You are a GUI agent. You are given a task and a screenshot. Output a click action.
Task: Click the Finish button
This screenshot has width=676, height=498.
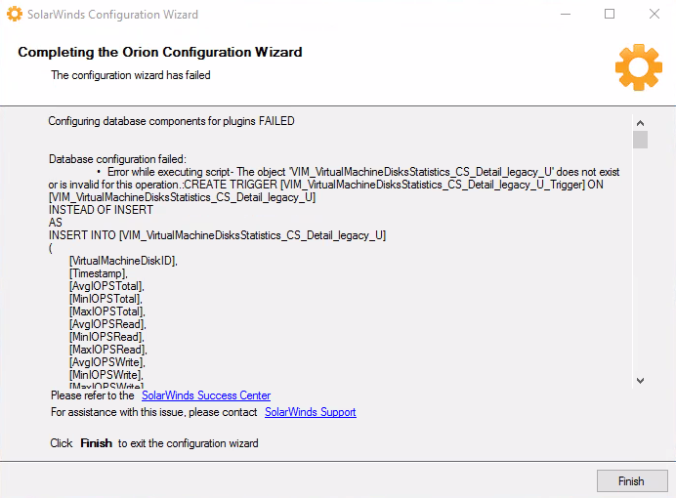click(632, 480)
